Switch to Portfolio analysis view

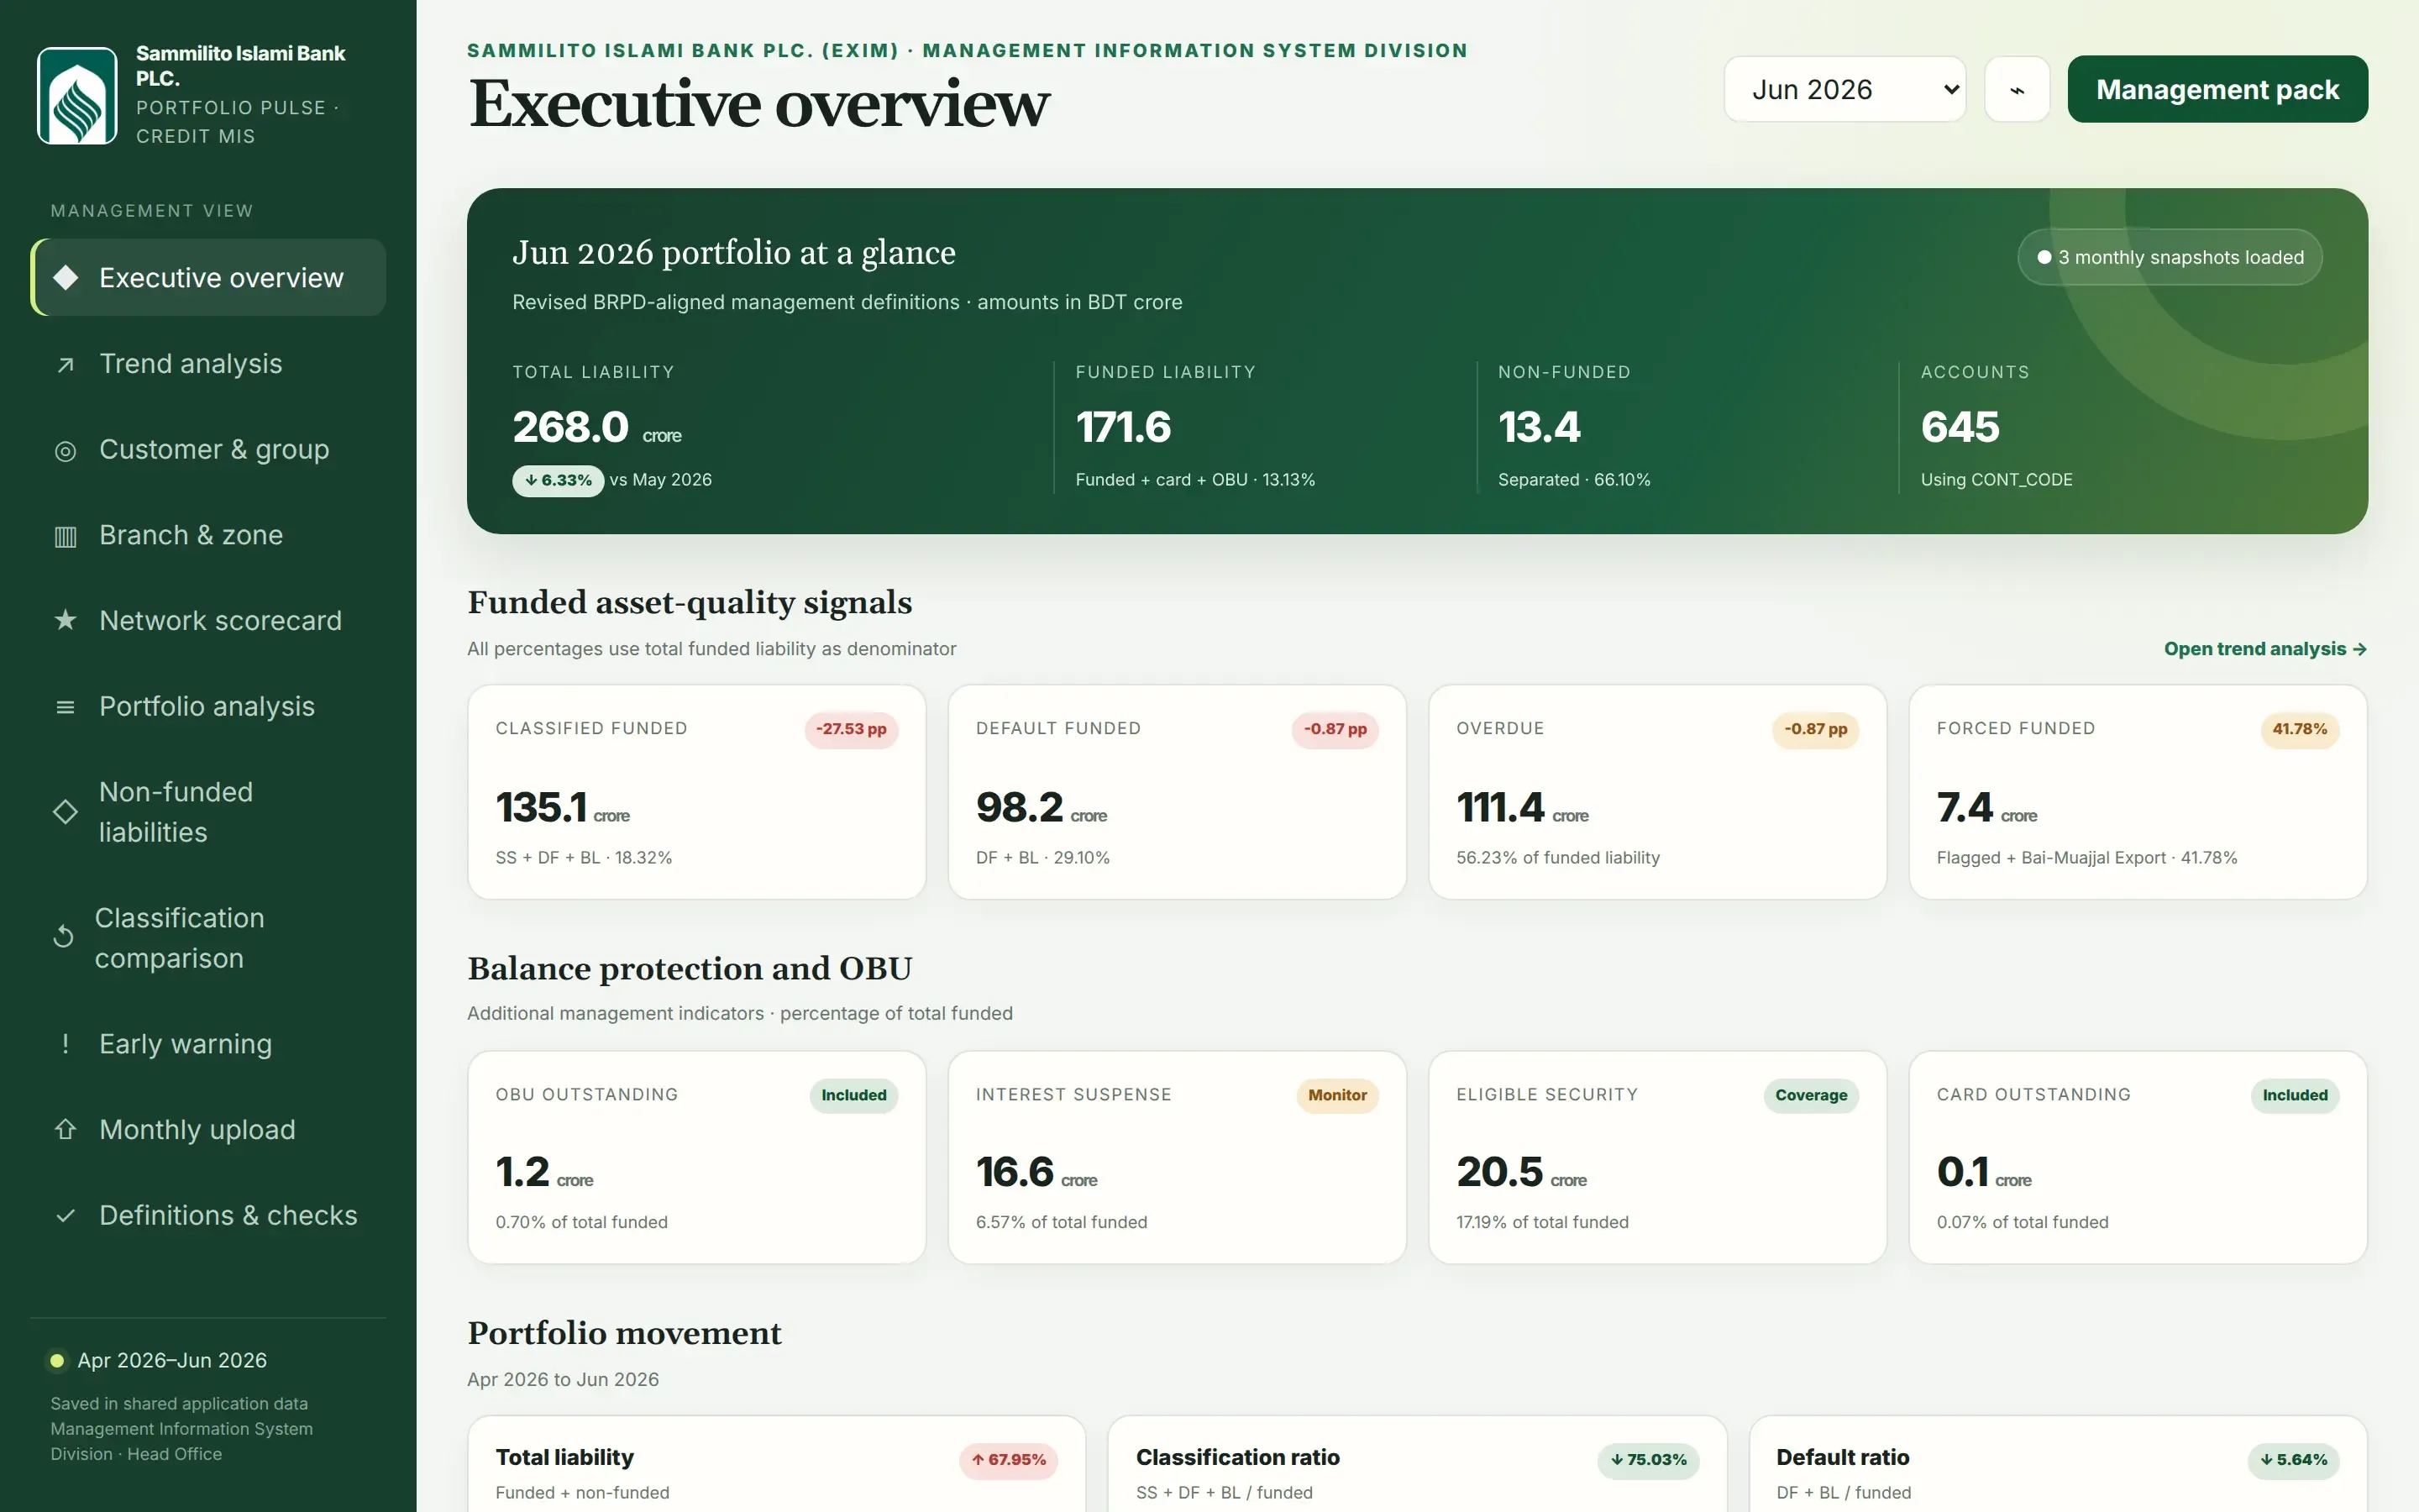208,707
